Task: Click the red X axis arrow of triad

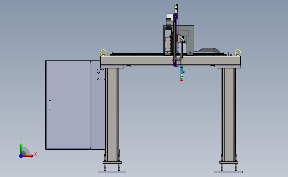Action: (x=28, y=156)
